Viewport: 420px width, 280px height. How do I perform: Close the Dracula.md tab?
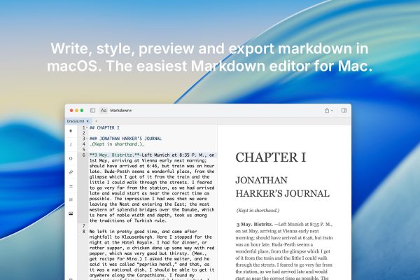(87, 121)
